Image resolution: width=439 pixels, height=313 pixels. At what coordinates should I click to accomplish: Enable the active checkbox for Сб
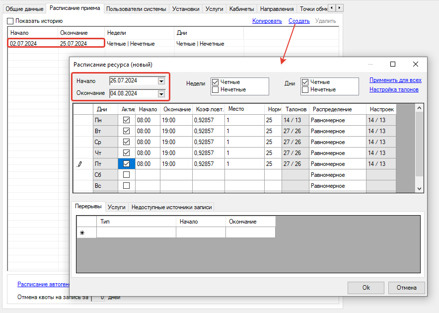[126, 175]
